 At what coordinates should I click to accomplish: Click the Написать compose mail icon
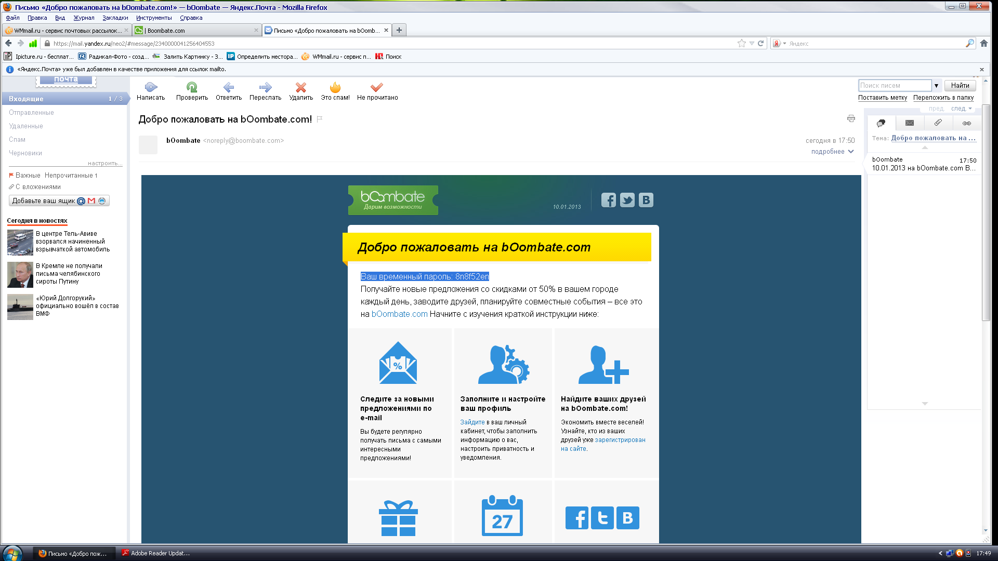point(151,87)
